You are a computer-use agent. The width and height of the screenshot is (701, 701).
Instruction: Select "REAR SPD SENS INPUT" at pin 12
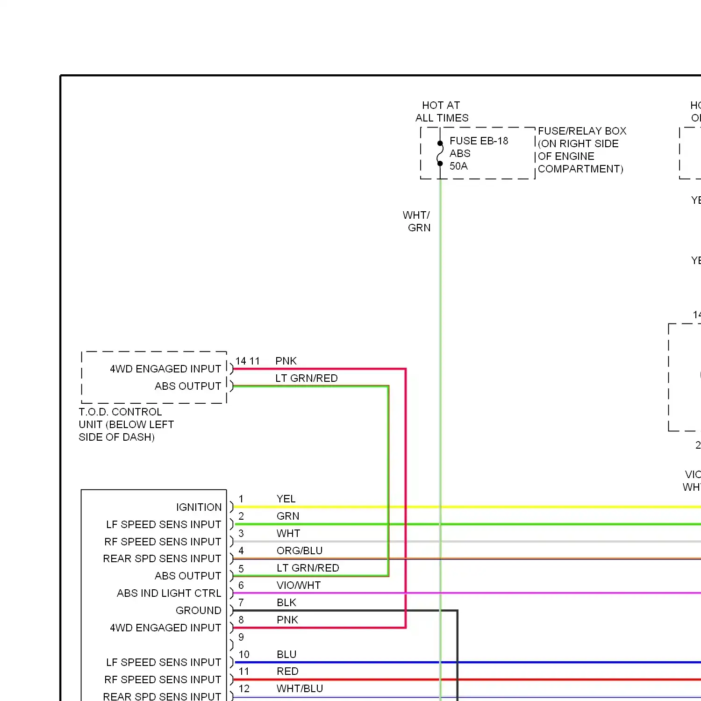tap(162, 696)
